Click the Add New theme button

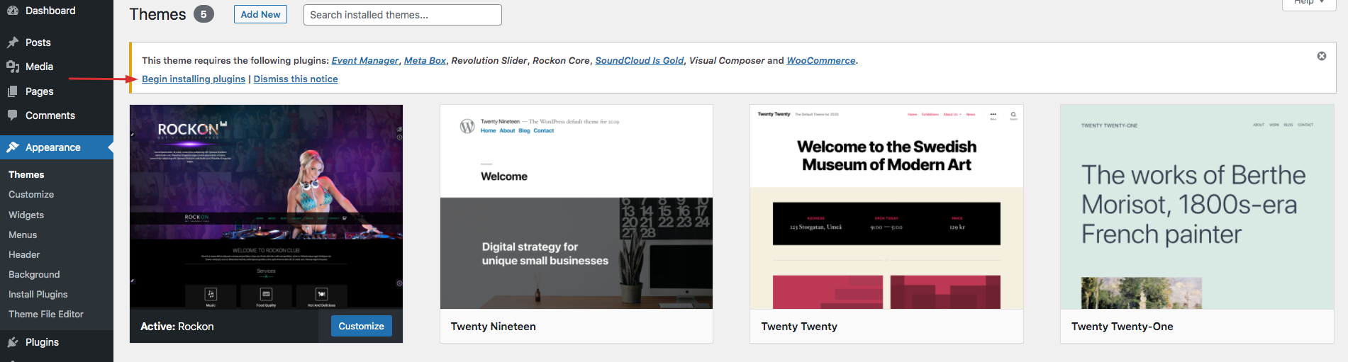tap(260, 14)
